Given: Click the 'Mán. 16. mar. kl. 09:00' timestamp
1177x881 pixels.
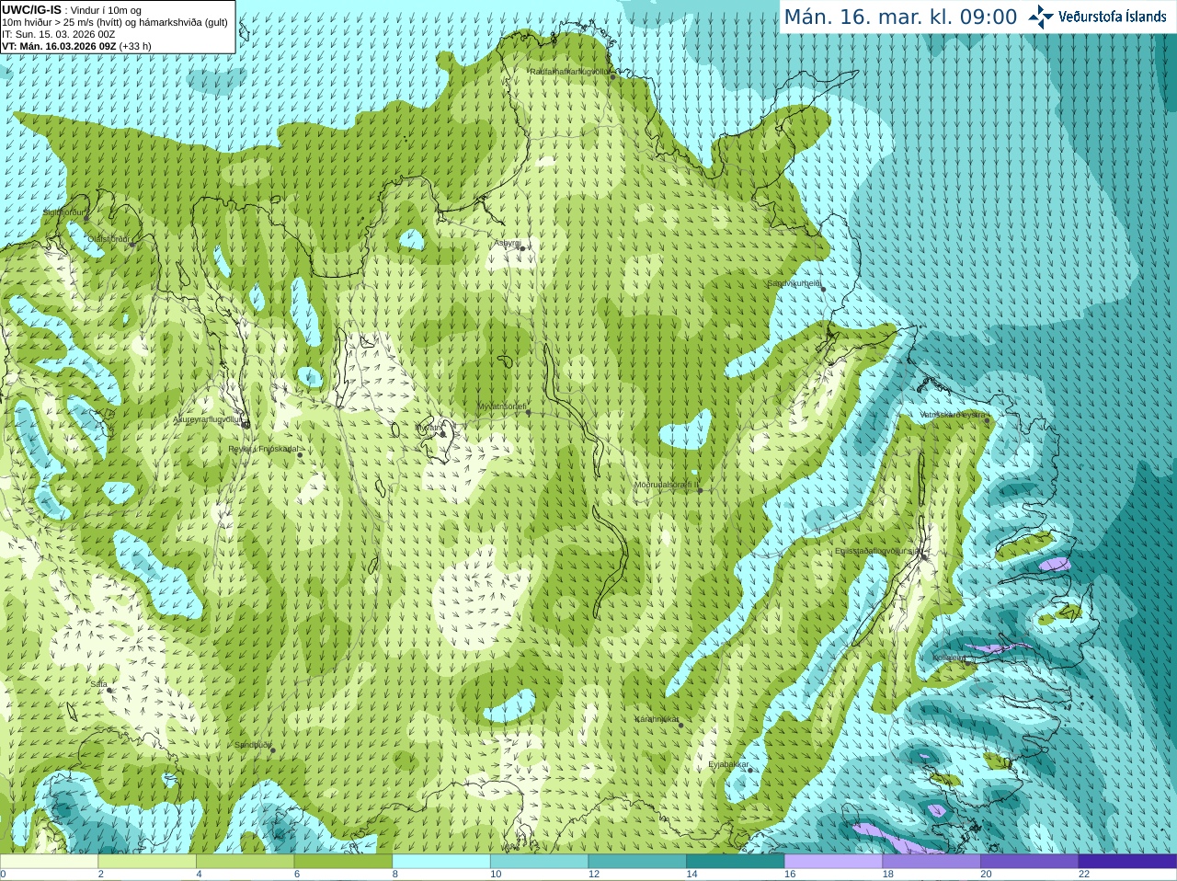Looking at the screenshot, I should (x=900, y=17).
